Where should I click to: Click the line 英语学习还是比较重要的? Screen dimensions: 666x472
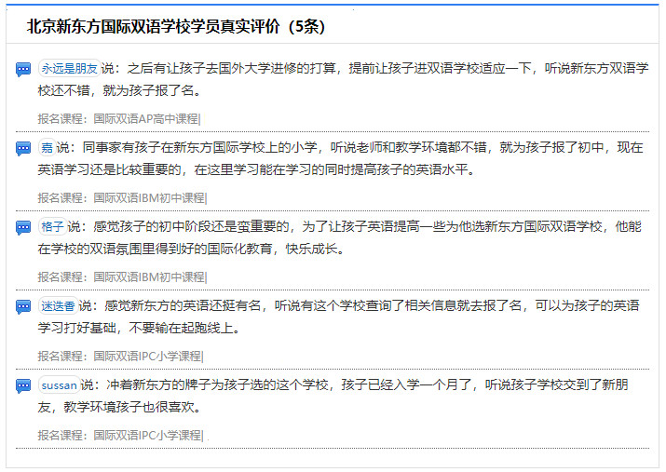click(256, 170)
